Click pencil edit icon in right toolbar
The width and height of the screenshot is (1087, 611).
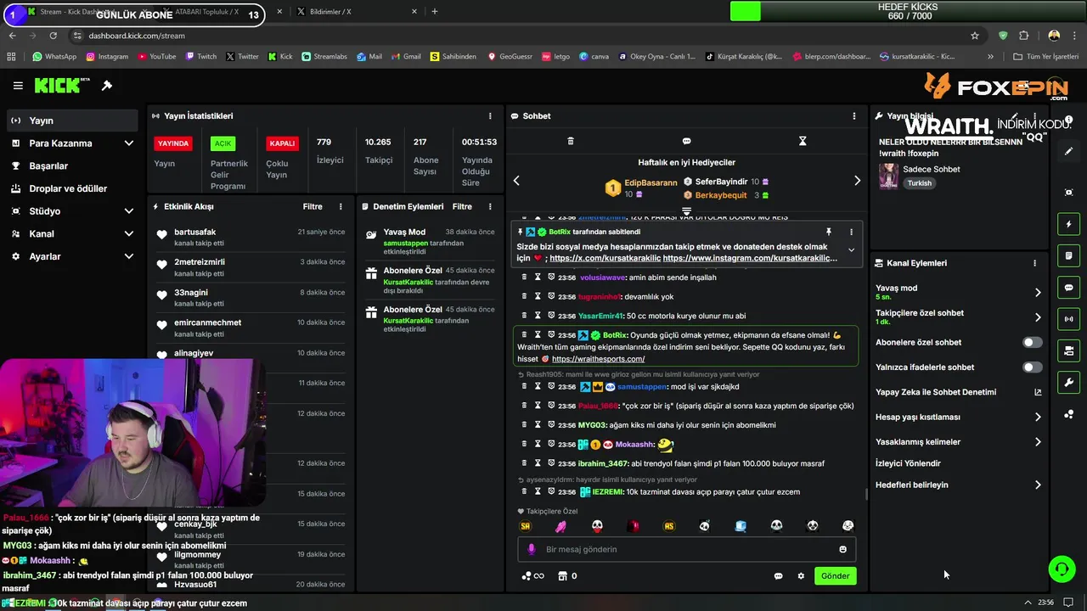tap(1069, 151)
